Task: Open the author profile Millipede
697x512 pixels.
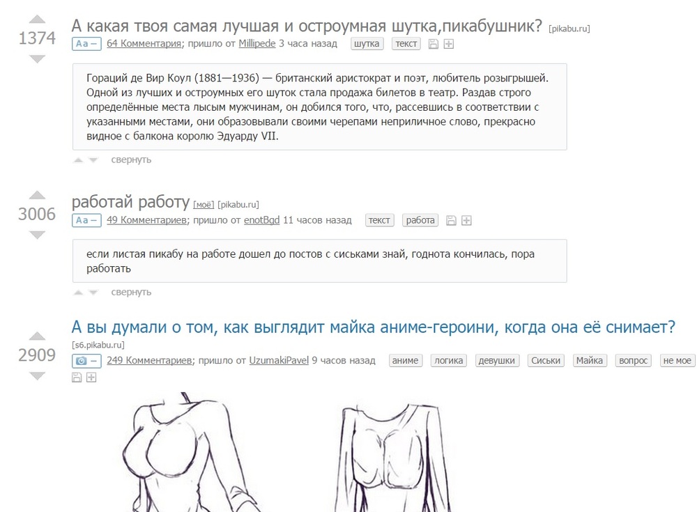Action: click(x=257, y=44)
